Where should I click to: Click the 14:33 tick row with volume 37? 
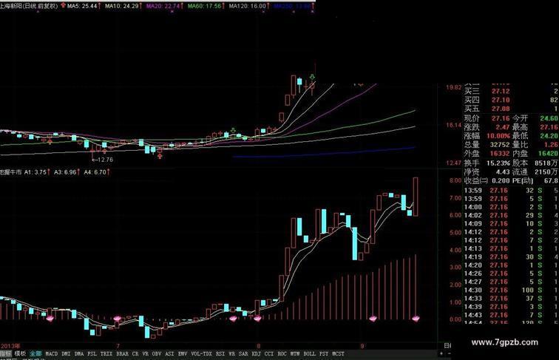511,299
